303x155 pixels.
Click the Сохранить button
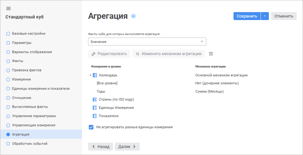[247, 16]
